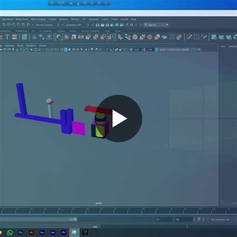Open Hypershade blue sphere icon
This screenshot has width=237, height=237.
[117, 25]
